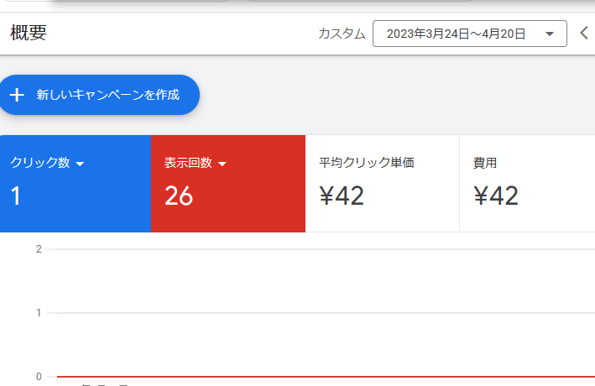Click the 概要 page heading

[x=29, y=34]
